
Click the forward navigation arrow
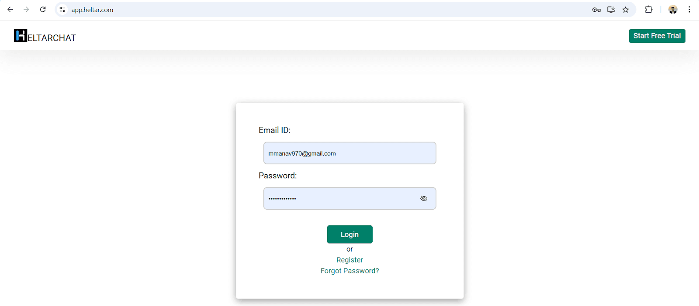point(26,9)
